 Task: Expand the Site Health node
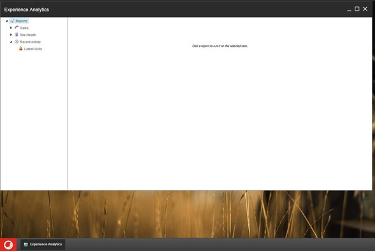[11, 34]
